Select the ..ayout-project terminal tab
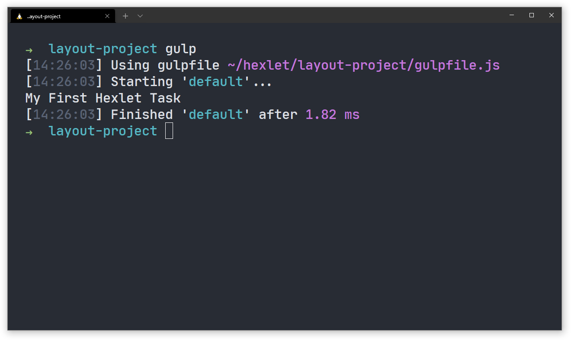The image size is (571, 340). click(x=52, y=16)
